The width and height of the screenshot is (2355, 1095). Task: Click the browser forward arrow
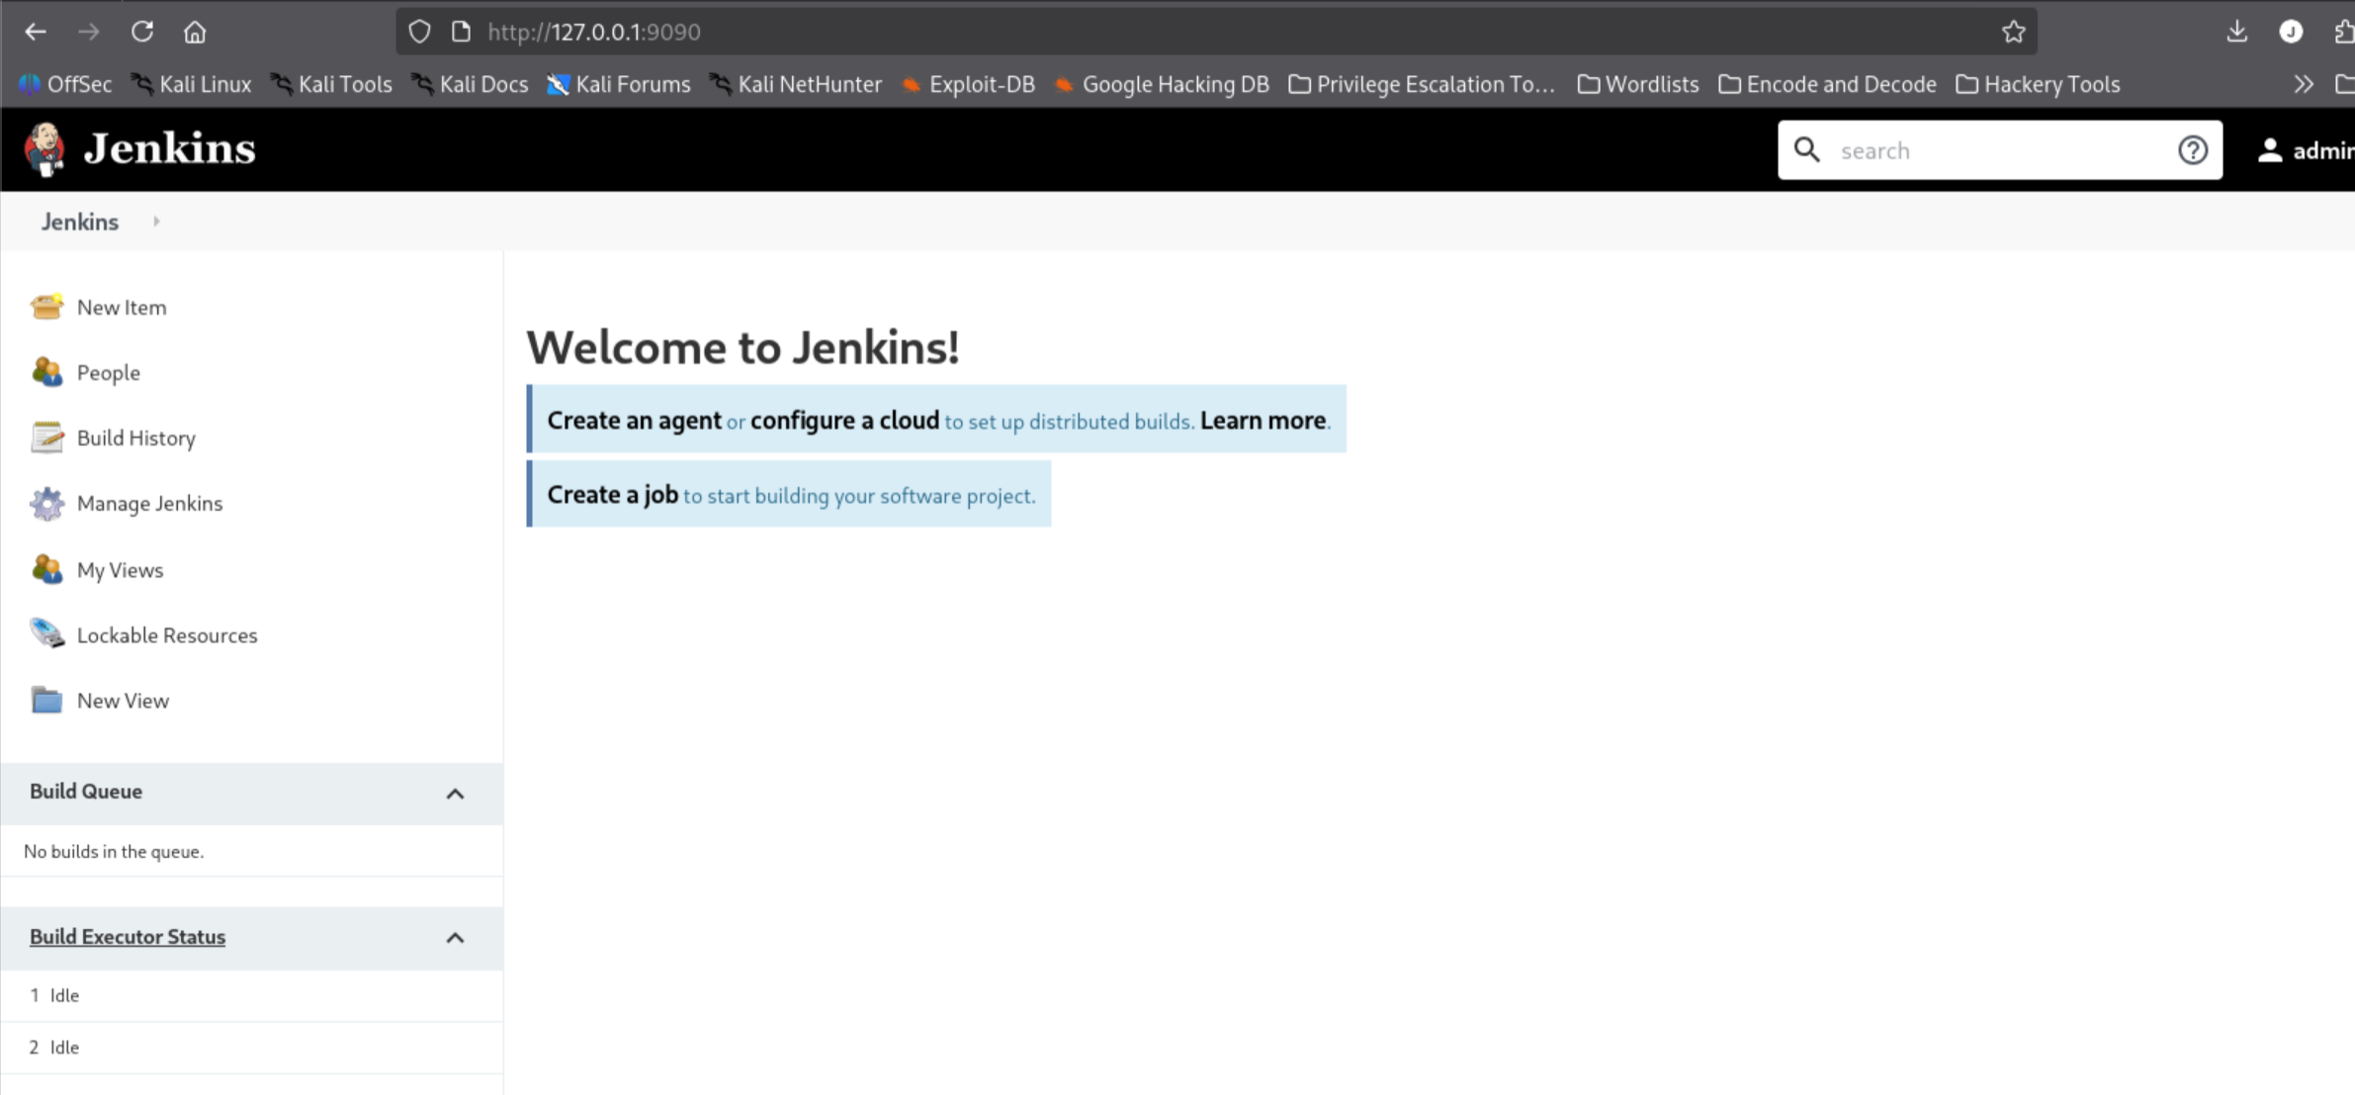(89, 32)
